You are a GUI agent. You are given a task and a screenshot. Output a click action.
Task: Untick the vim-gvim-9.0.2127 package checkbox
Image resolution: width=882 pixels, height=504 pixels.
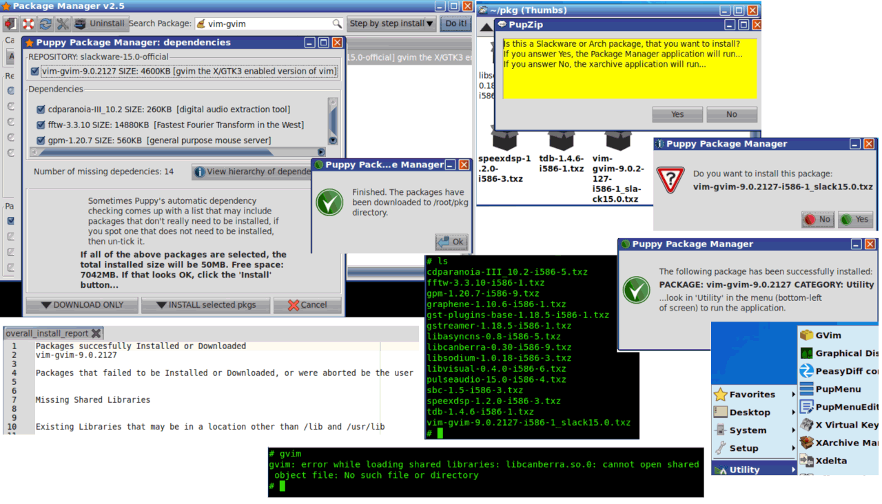pos(35,71)
